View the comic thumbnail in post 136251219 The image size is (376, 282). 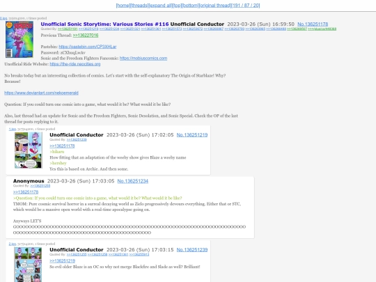29,150
